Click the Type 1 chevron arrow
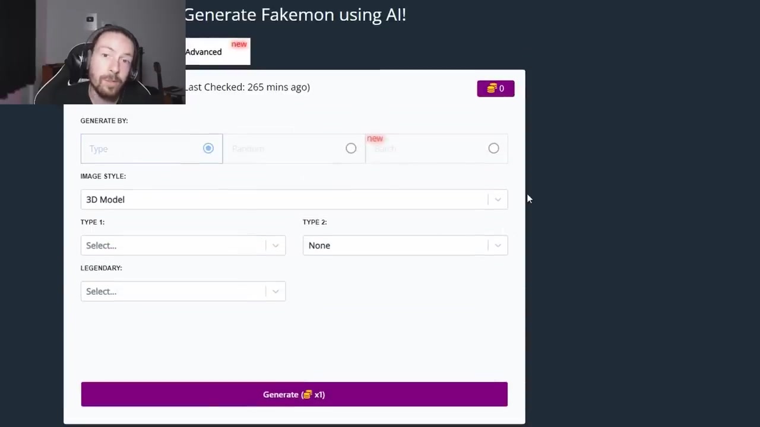The width and height of the screenshot is (760, 427). coord(275,246)
